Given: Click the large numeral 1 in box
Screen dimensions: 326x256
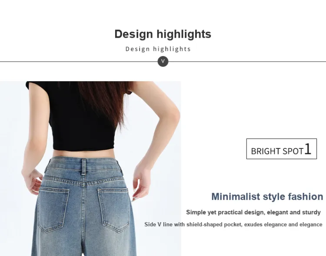Looking at the screenshot, I should coord(308,149).
